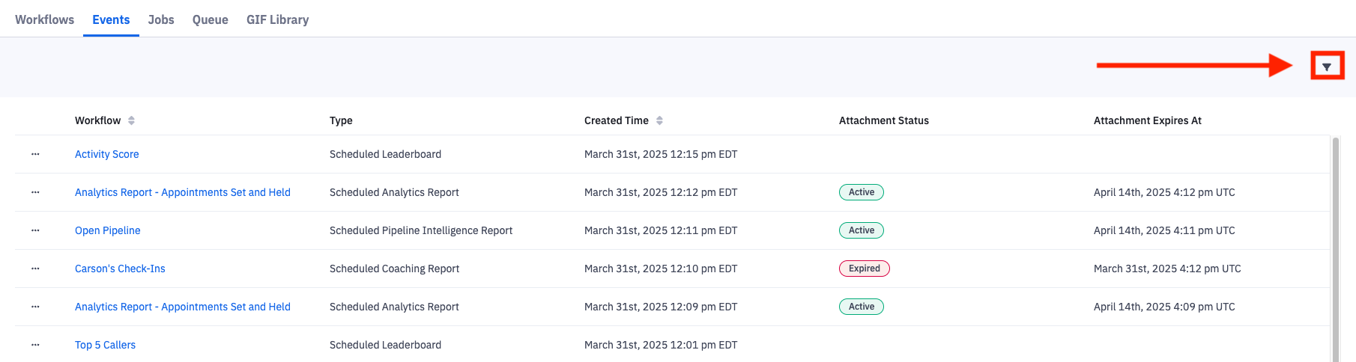Click ellipsis for 12:12 pm Analytics Report row

click(35, 192)
